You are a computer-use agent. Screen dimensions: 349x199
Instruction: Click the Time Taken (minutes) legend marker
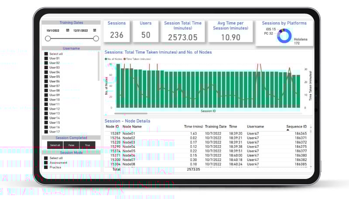click(x=125, y=59)
